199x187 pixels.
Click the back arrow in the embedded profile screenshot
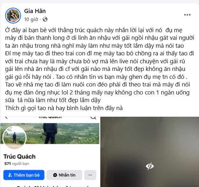click(x=6, y=118)
